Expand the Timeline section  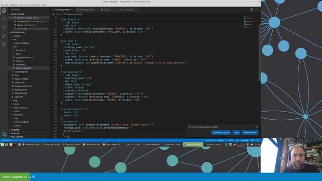[16, 133]
